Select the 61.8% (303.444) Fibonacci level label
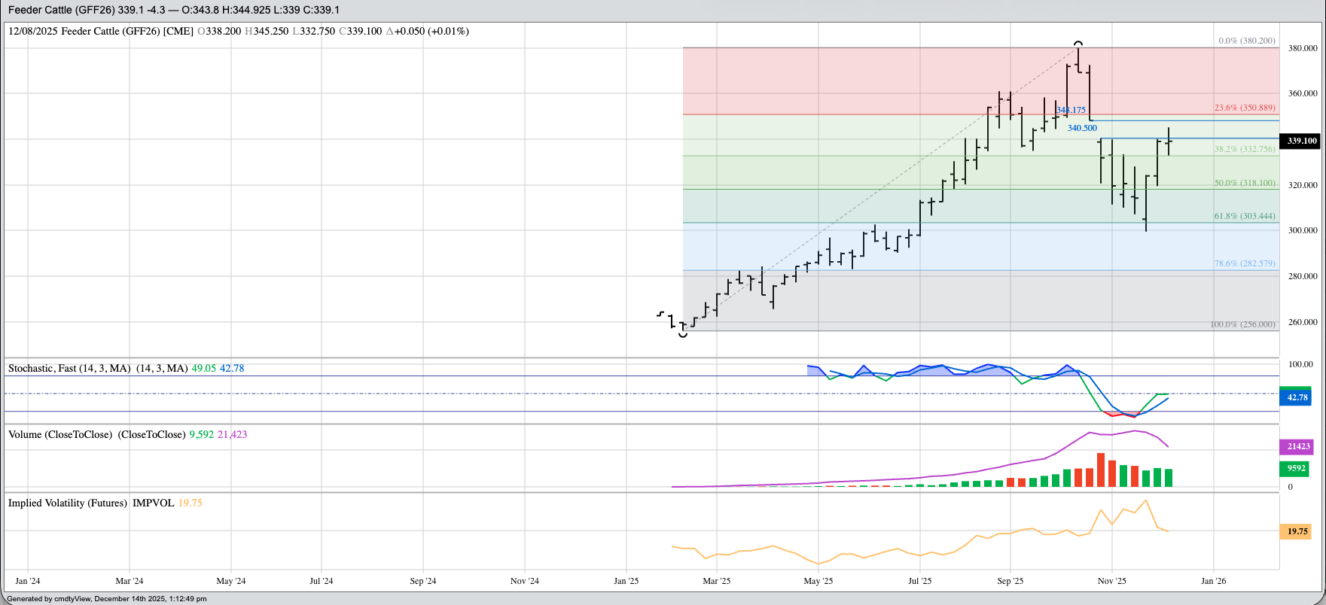 pyautogui.click(x=1245, y=216)
